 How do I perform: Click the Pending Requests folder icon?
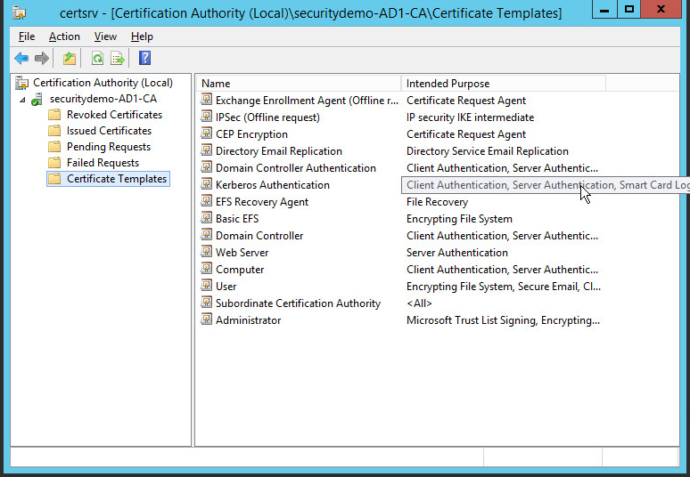[54, 147]
